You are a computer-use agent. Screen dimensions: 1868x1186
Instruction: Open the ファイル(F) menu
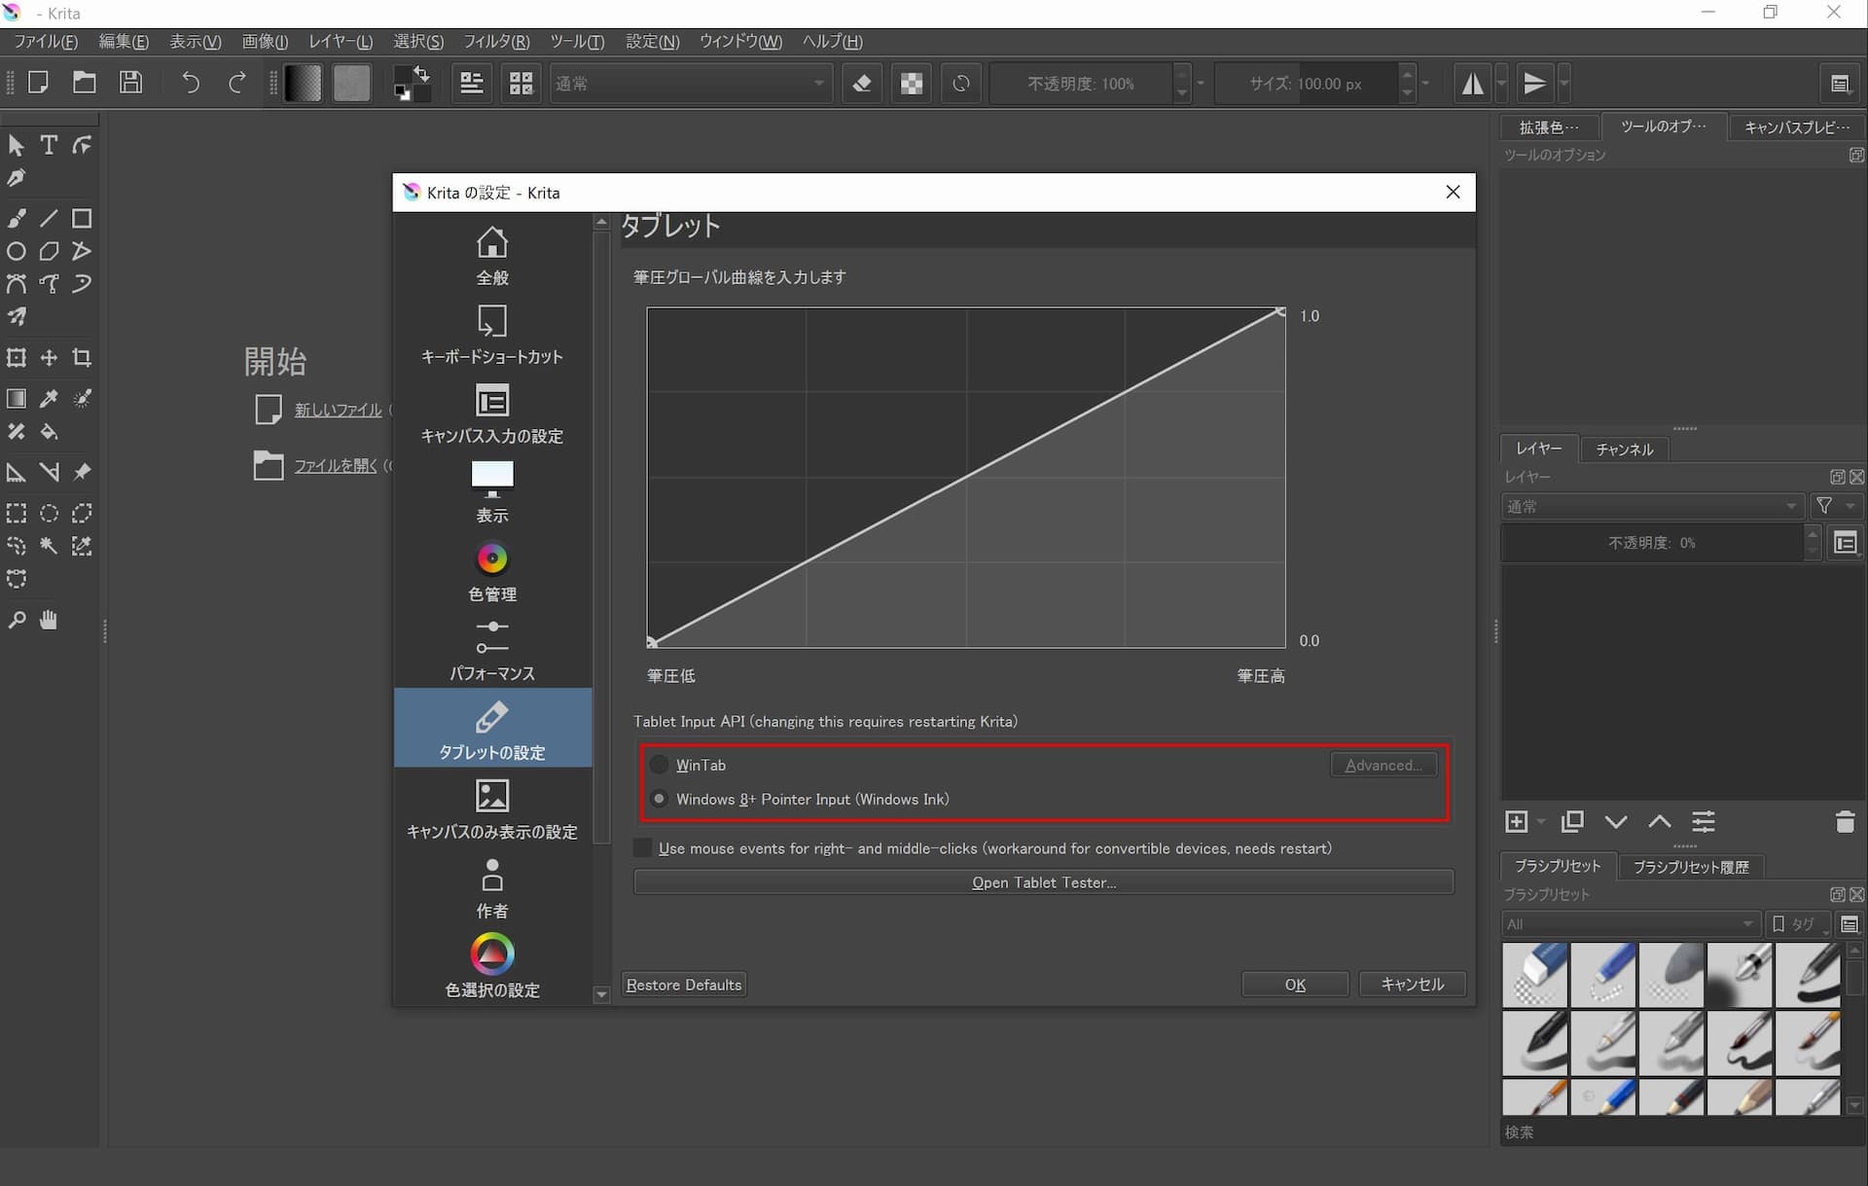click(x=45, y=42)
